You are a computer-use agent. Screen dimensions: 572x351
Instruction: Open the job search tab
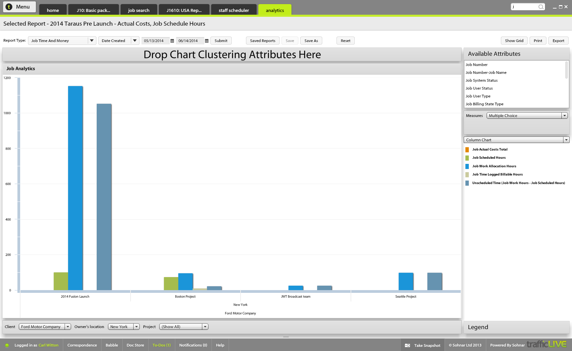coord(139,10)
